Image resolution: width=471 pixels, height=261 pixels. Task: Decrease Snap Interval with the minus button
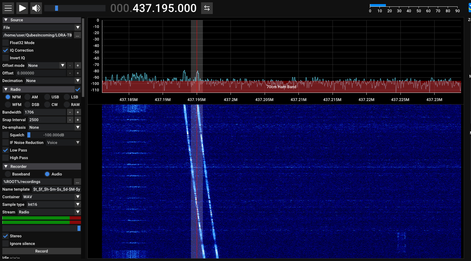pyautogui.click(x=70, y=120)
